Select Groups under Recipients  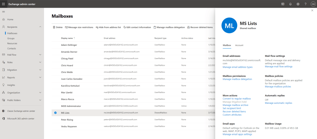pyautogui.click(x=11, y=38)
